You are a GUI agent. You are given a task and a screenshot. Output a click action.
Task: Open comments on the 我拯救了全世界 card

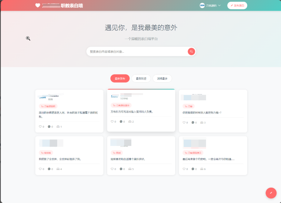[49, 169]
